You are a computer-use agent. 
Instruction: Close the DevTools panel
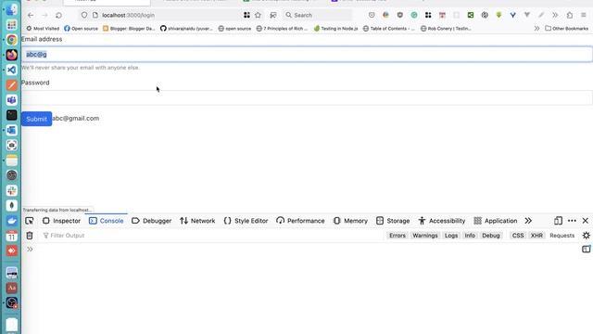586,221
